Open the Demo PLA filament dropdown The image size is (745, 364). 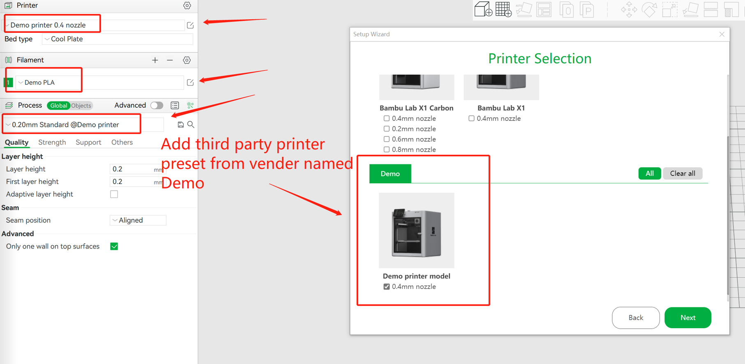[x=99, y=83]
